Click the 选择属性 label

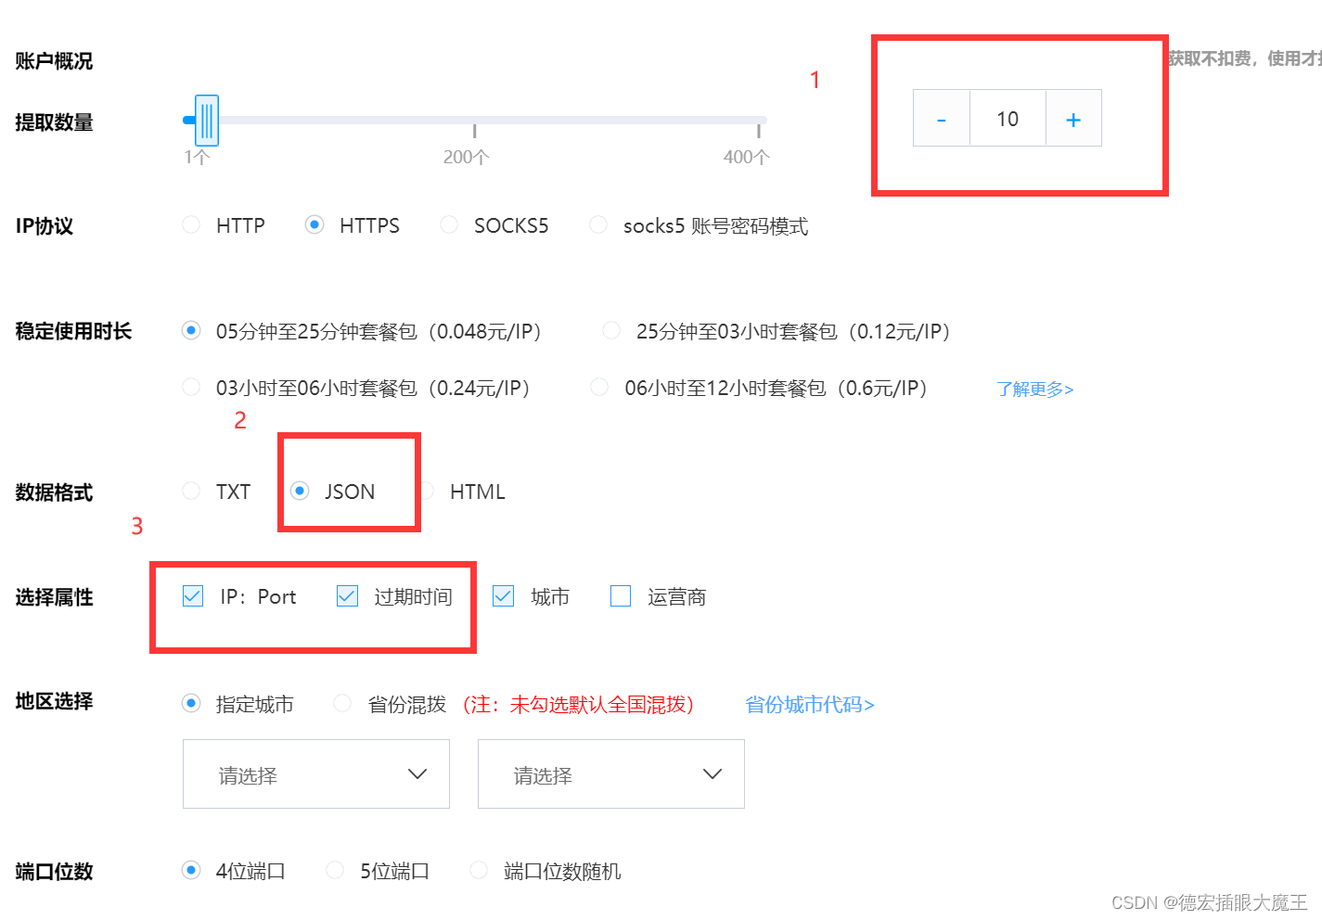(x=54, y=597)
